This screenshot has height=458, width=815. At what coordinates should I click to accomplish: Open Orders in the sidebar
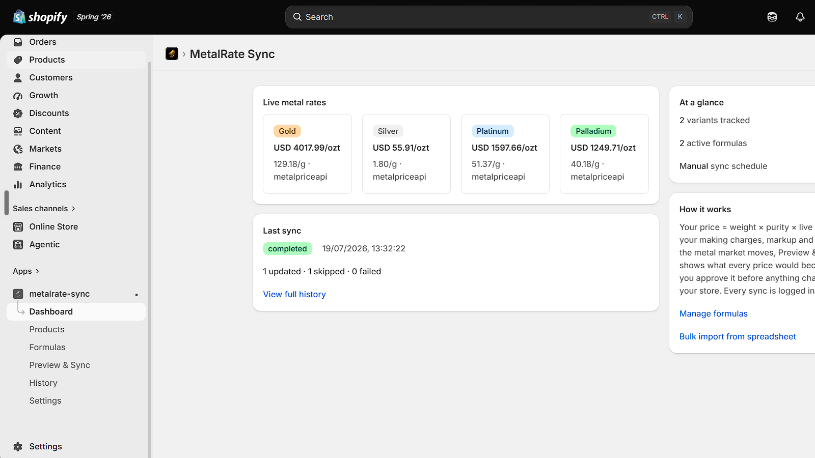tap(76, 42)
